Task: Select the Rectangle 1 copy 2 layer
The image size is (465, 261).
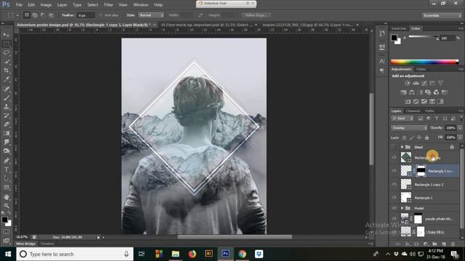Action: [429, 184]
